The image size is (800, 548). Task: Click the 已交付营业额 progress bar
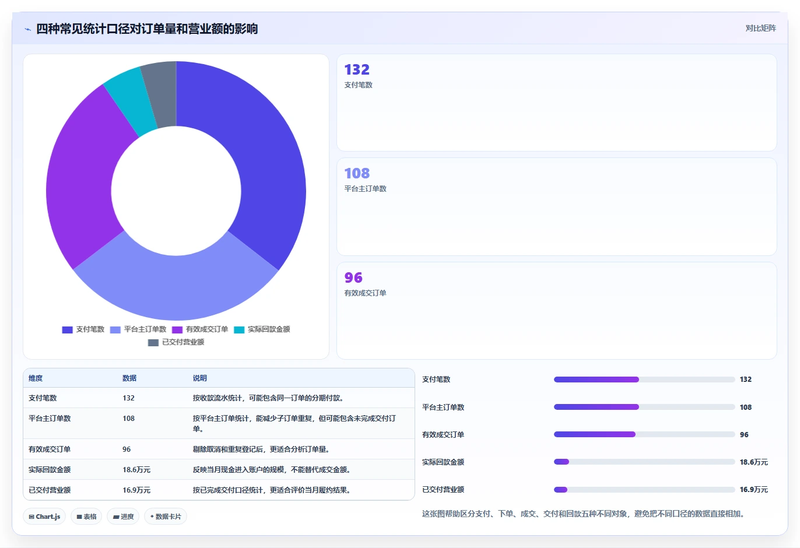click(644, 490)
